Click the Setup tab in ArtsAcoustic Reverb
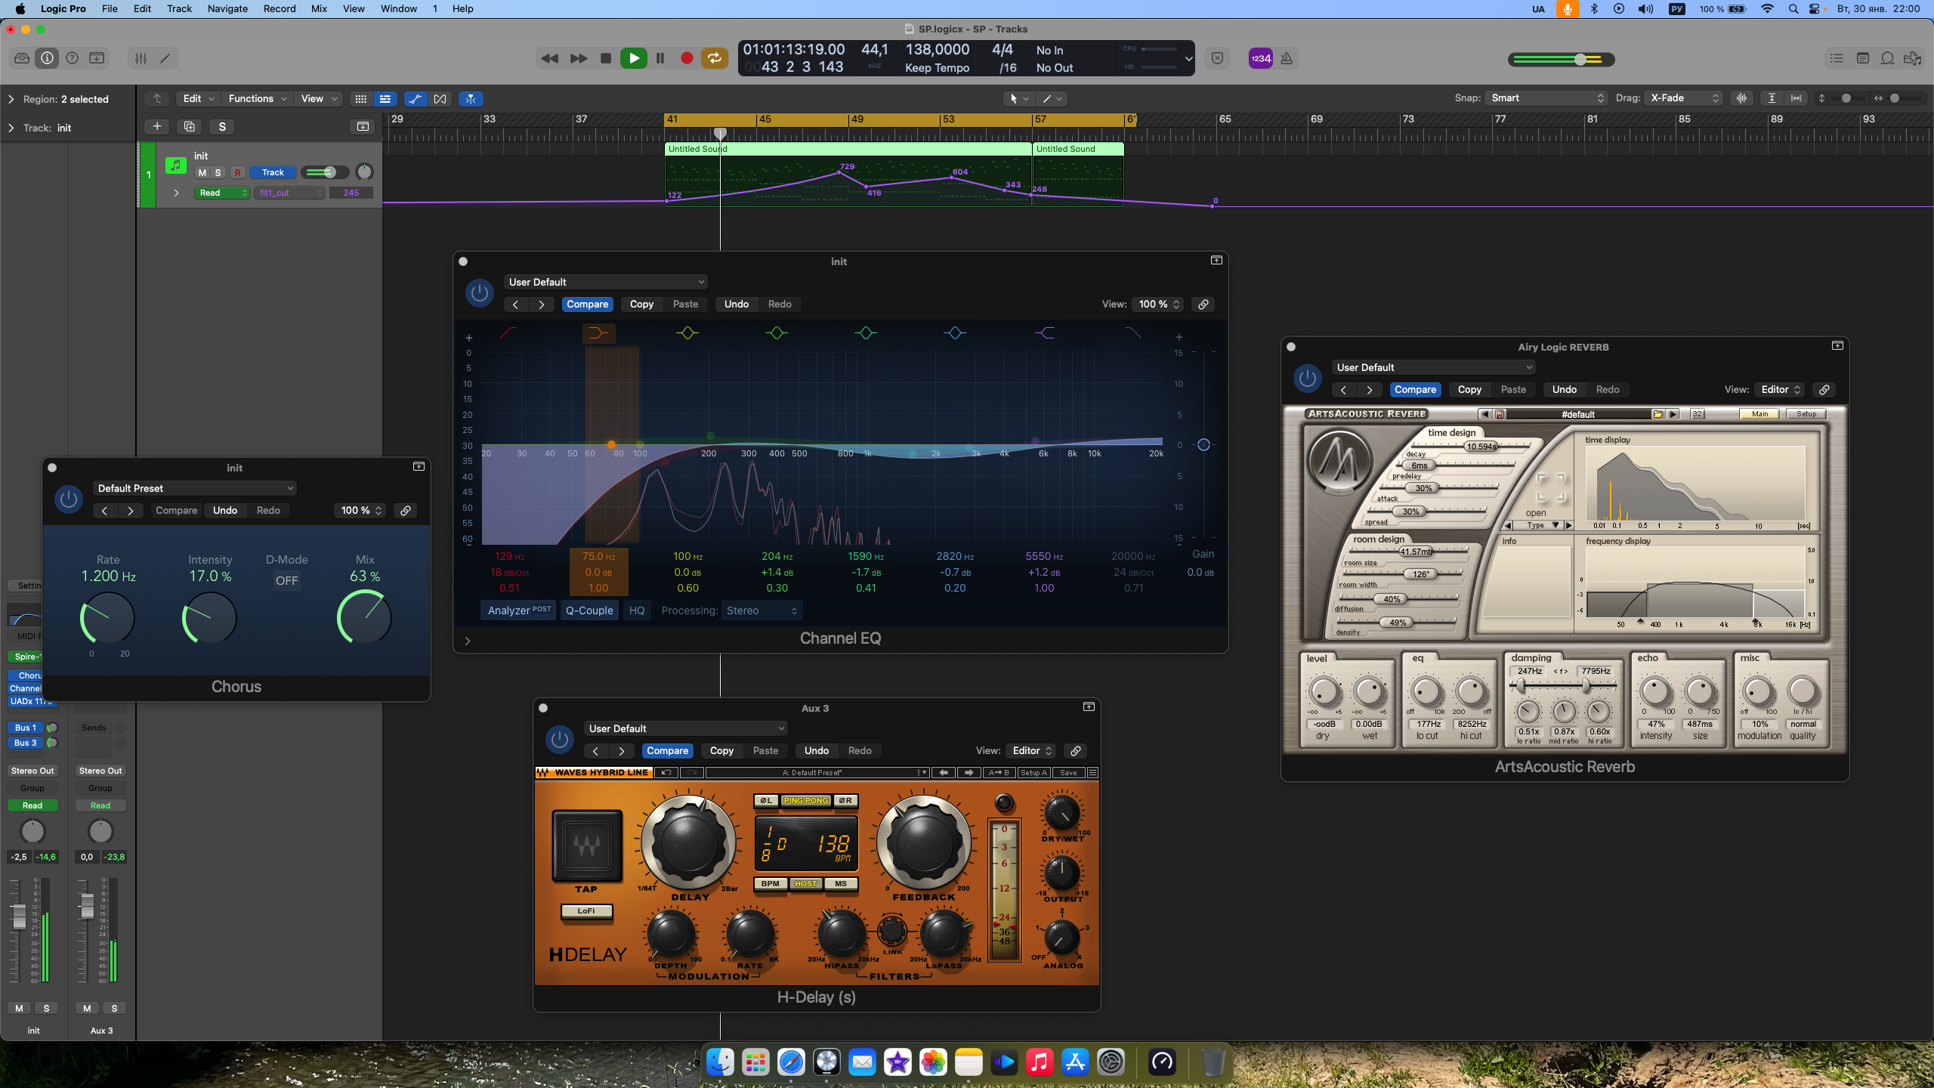 click(1806, 414)
